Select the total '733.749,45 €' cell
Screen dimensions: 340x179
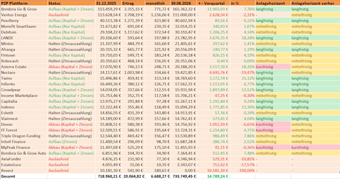click(183, 176)
